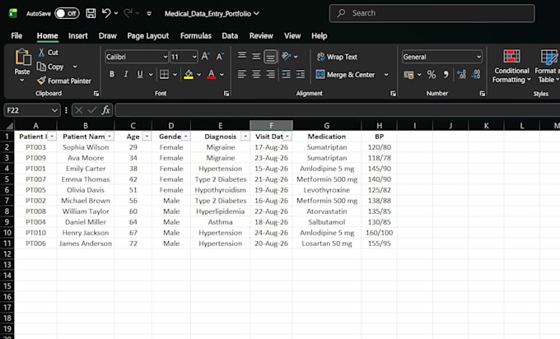Image resolution: width=560 pixels, height=339 pixels.
Task: Click the Search box in title bar
Action: pos(432,13)
